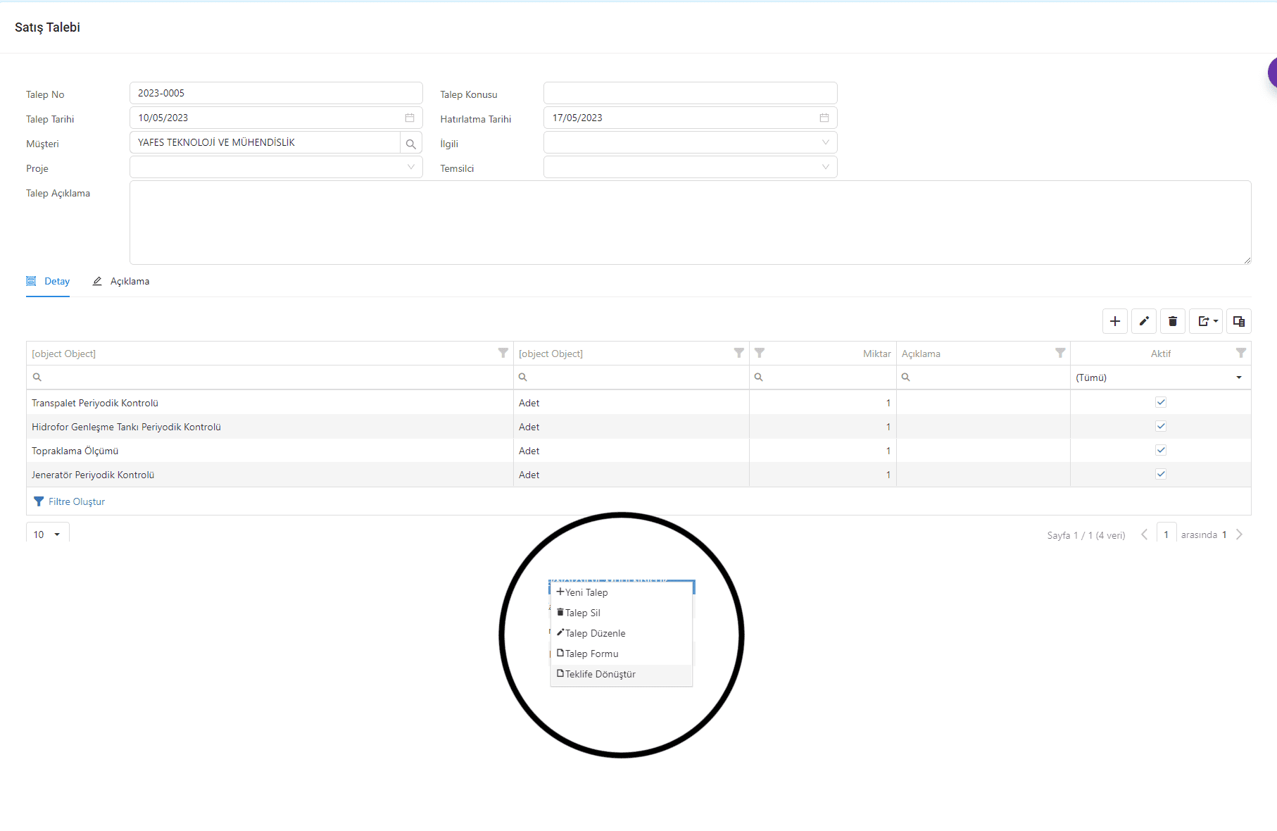Toggle Aktif checkbox for Transpalet Periyodik Kontrolü
The height and width of the screenshot is (831, 1277).
click(x=1161, y=402)
